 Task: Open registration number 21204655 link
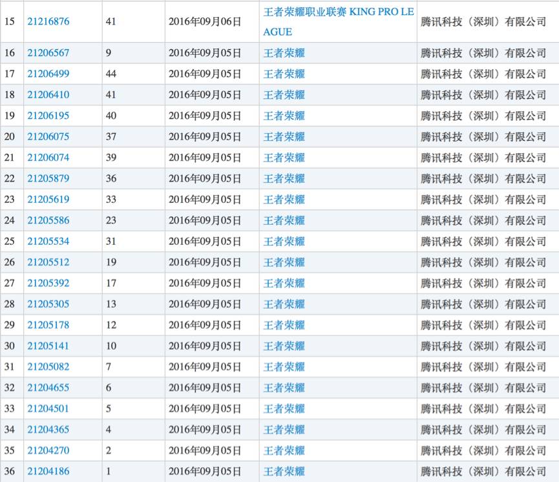click(x=48, y=388)
